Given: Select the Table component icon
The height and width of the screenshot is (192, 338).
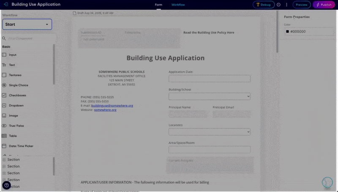Looking at the screenshot, I should [4, 136].
